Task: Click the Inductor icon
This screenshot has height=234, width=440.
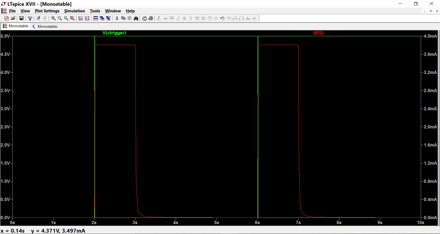Action: coord(191,18)
